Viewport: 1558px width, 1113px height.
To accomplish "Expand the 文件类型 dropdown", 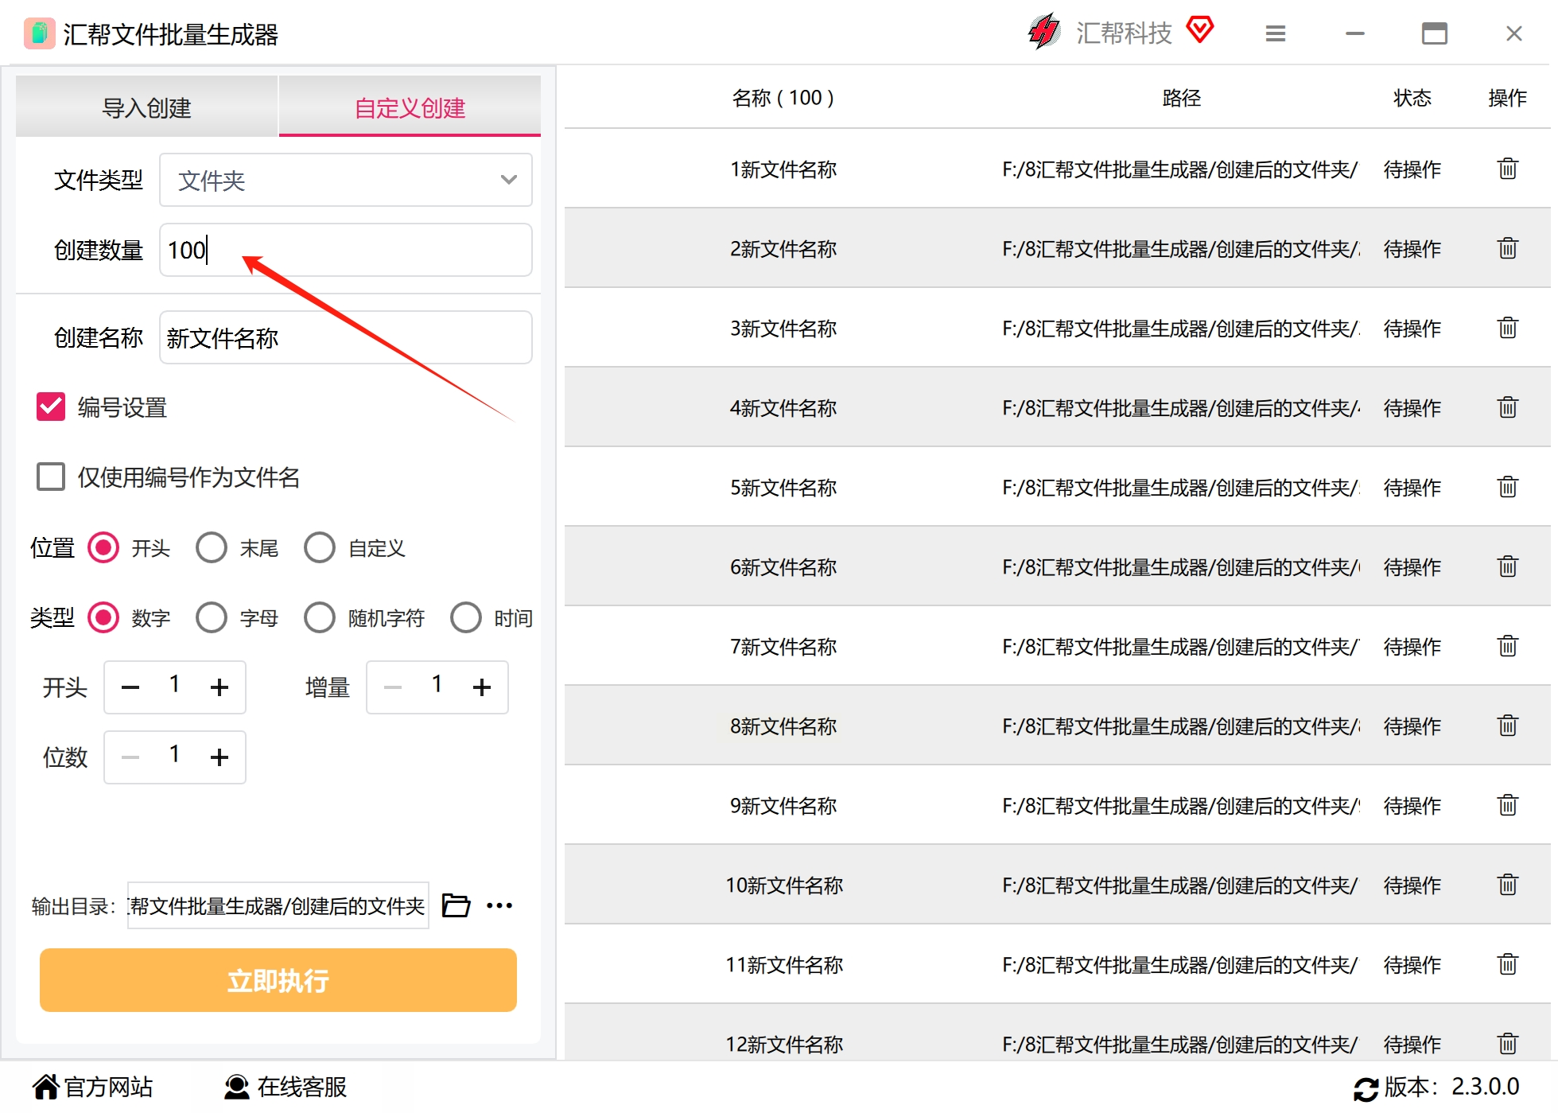I will [x=345, y=180].
